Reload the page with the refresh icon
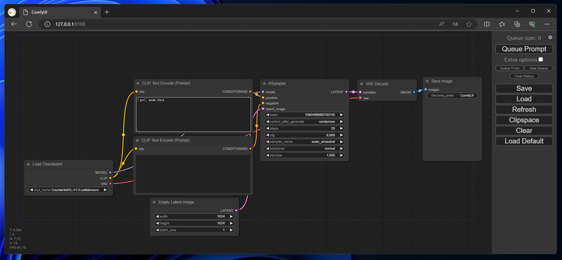The image size is (562, 260). pos(29,24)
